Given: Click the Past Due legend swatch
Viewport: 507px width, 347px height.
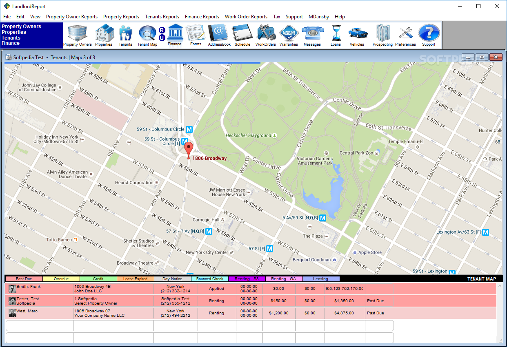Looking at the screenshot, I should 23,279.
